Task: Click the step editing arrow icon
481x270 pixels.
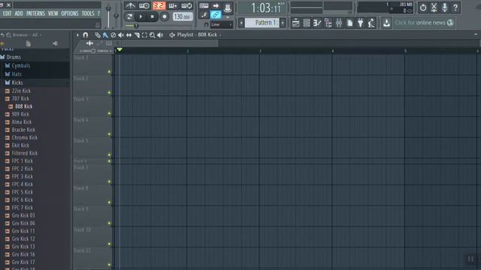Action: 216,6
